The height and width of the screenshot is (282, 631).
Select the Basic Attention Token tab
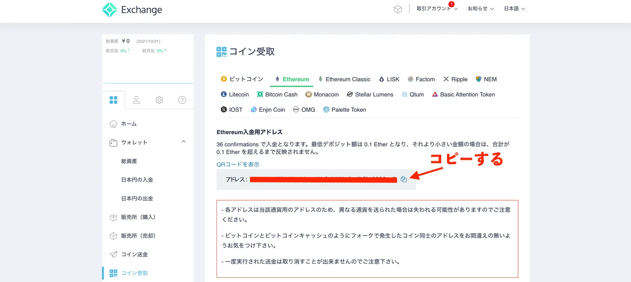(x=463, y=94)
